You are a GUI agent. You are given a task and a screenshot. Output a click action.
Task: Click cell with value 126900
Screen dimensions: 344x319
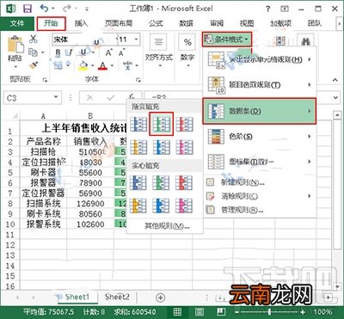(90, 204)
